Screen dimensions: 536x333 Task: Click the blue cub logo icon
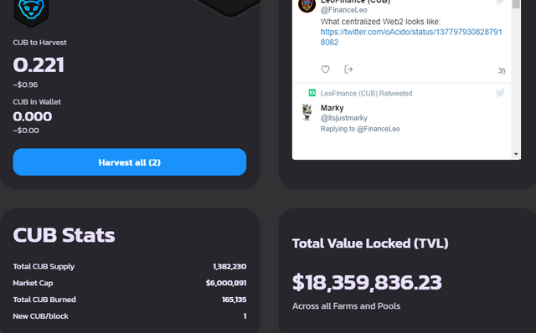(x=31, y=11)
